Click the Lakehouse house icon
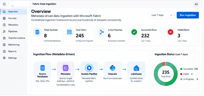 [136, 68]
